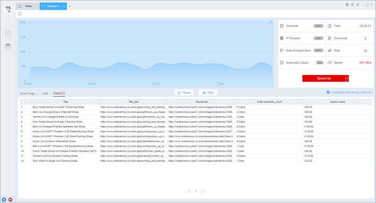Click the Octoparse logo at top left
This screenshot has width=376, height=203.
[x=8, y=9]
